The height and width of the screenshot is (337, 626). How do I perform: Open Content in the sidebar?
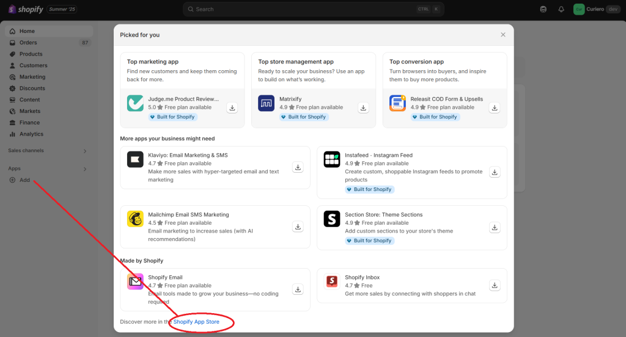pos(49,100)
